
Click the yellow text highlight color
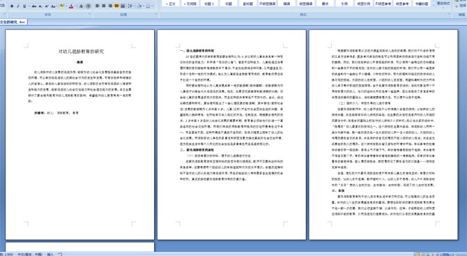[62, 6]
